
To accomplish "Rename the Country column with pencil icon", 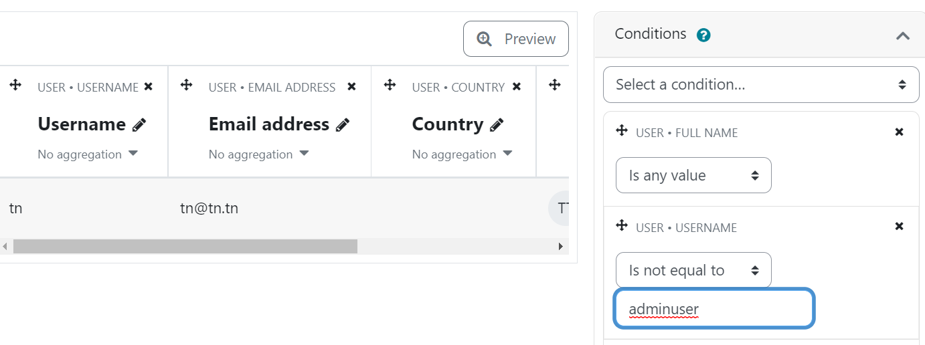I will (497, 124).
